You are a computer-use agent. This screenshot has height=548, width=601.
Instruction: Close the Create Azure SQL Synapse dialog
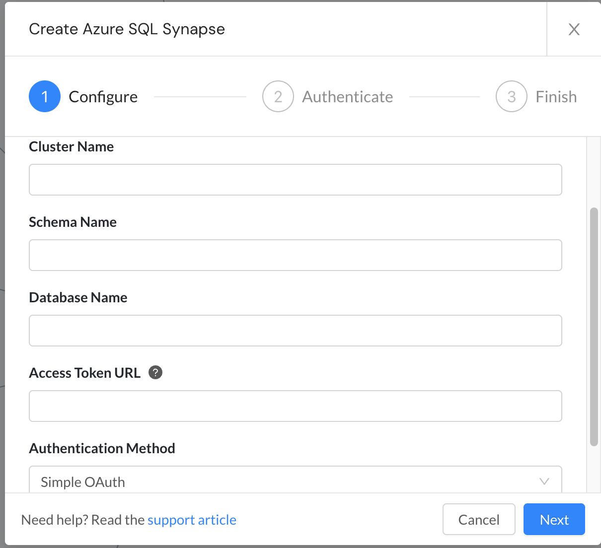574,29
